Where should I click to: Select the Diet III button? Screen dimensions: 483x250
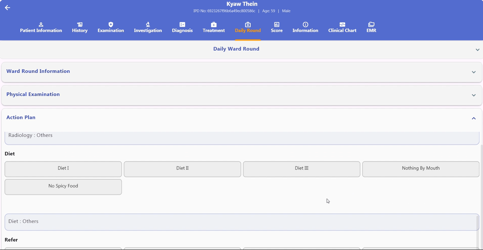301,169
